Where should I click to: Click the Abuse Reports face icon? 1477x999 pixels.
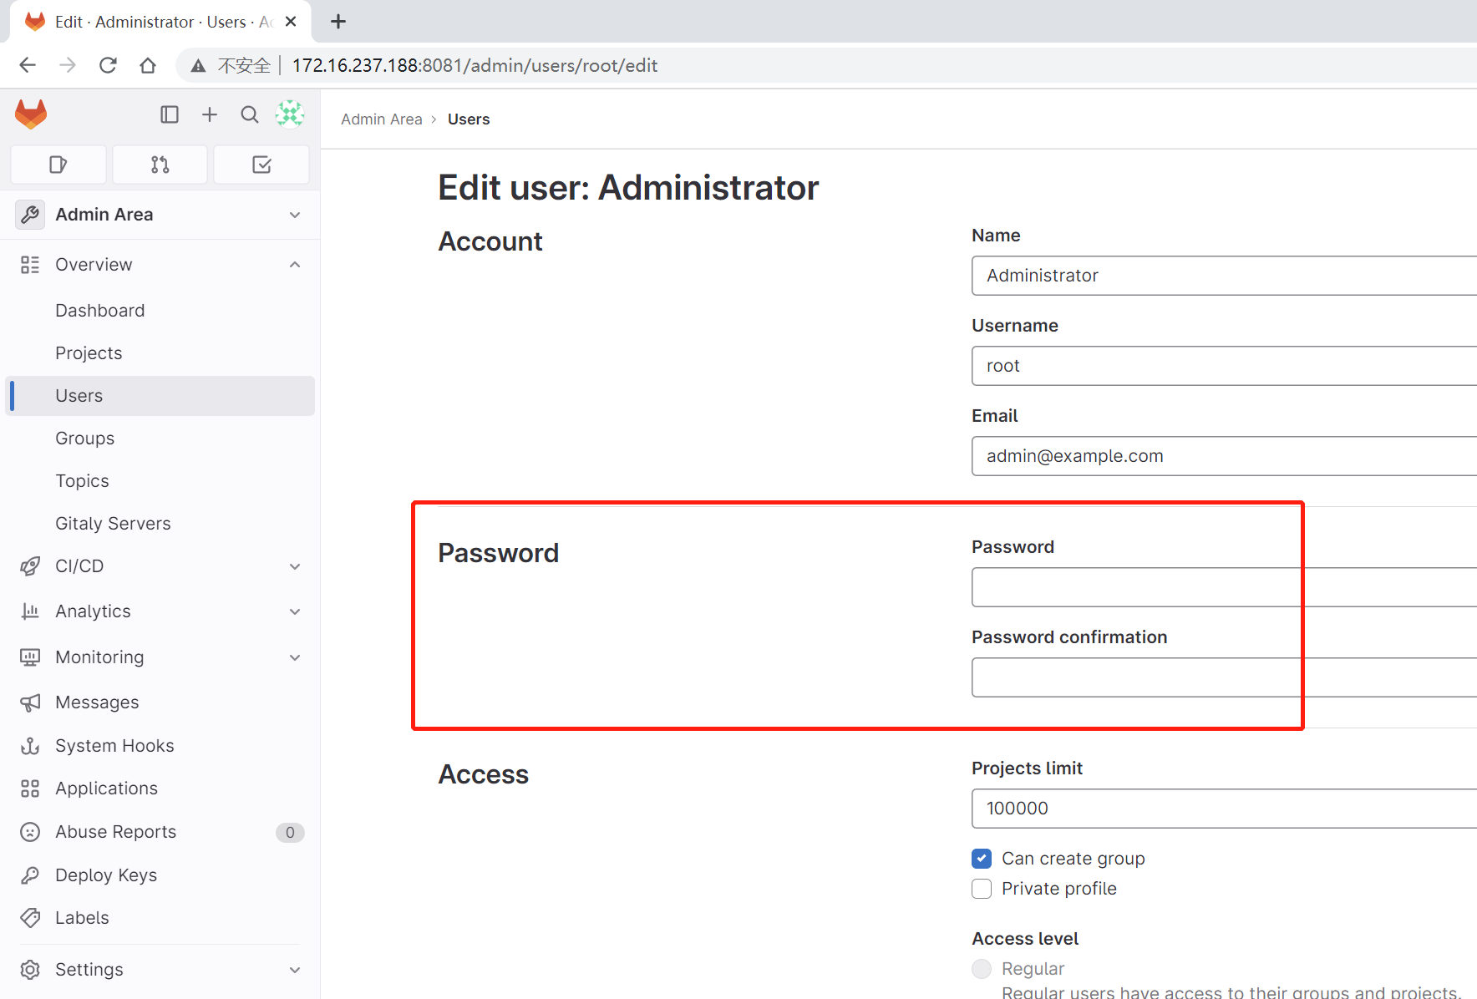pos(30,832)
